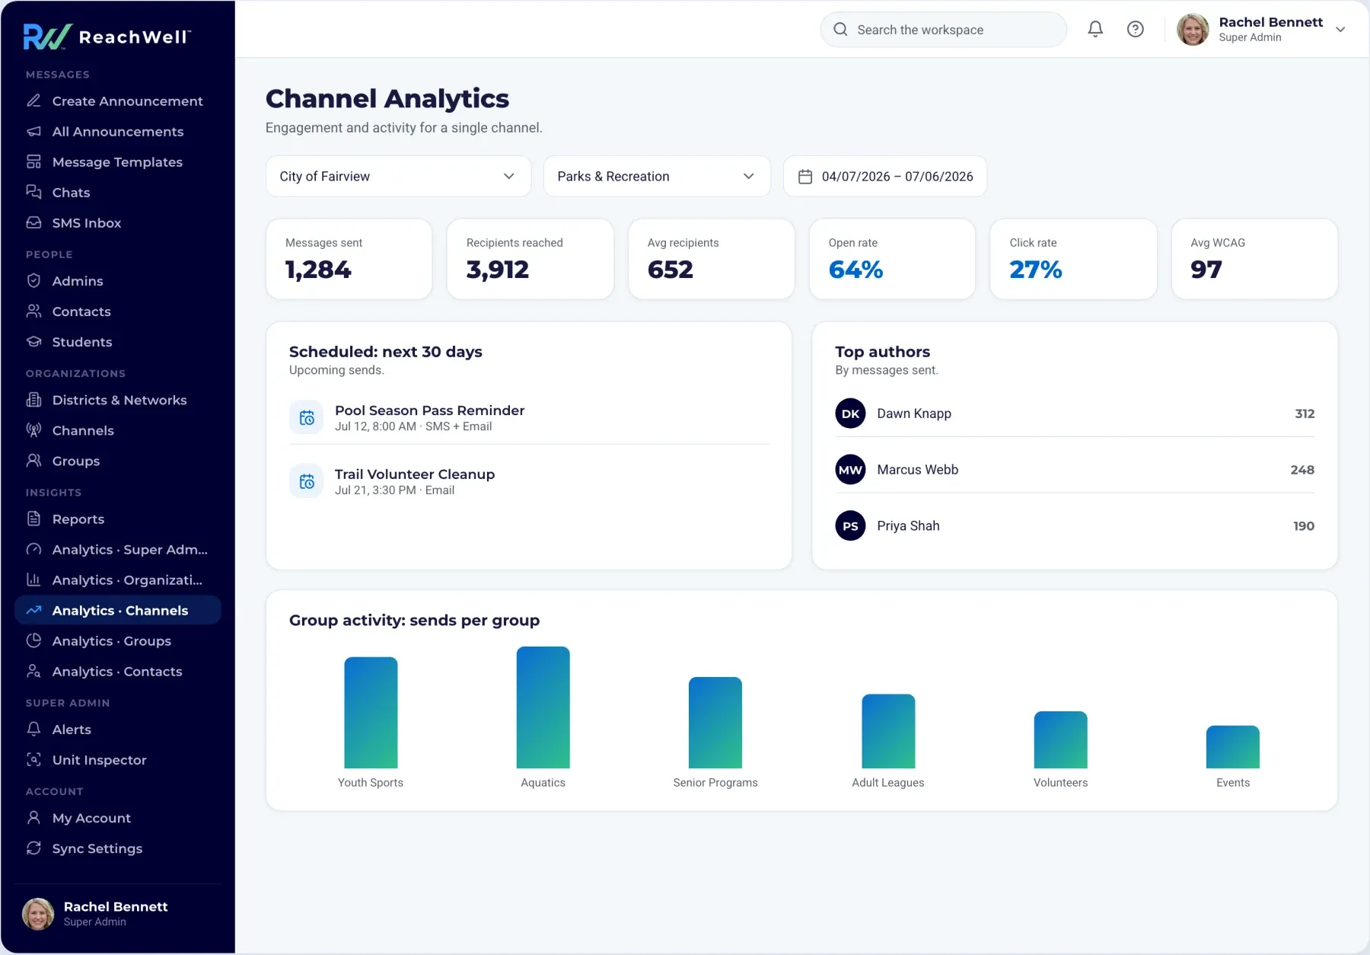Click the Dawn Knapp author row
The image size is (1370, 955).
click(1075, 414)
